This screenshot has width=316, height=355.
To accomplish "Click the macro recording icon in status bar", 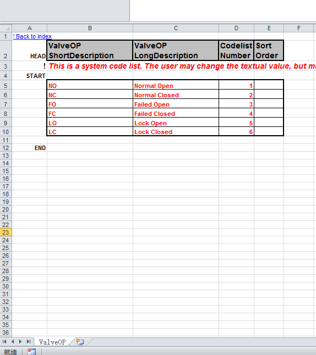I will 31,352.
